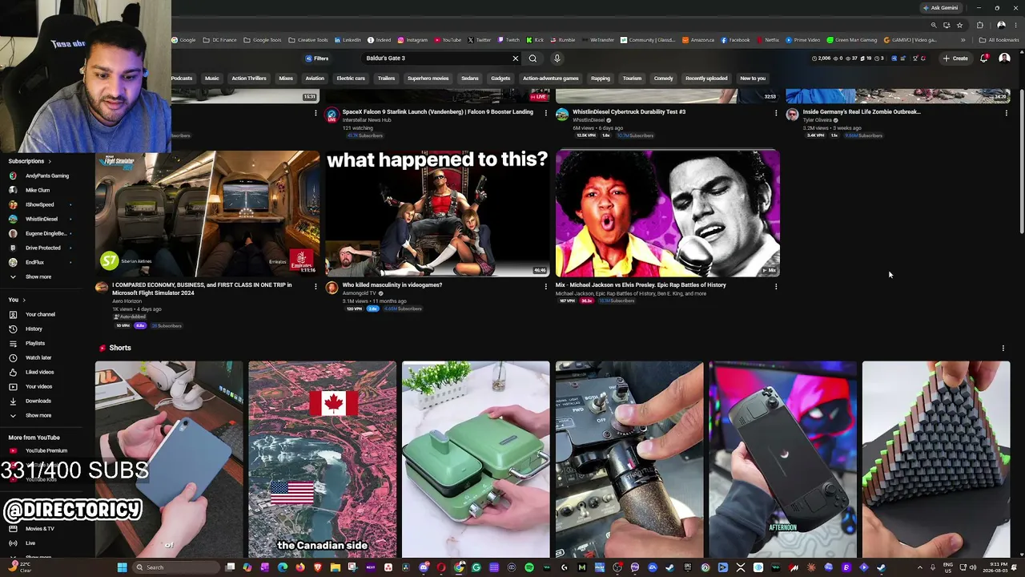Open Your videos in the sidebar
The width and height of the screenshot is (1025, 577).
coord(38,386)
